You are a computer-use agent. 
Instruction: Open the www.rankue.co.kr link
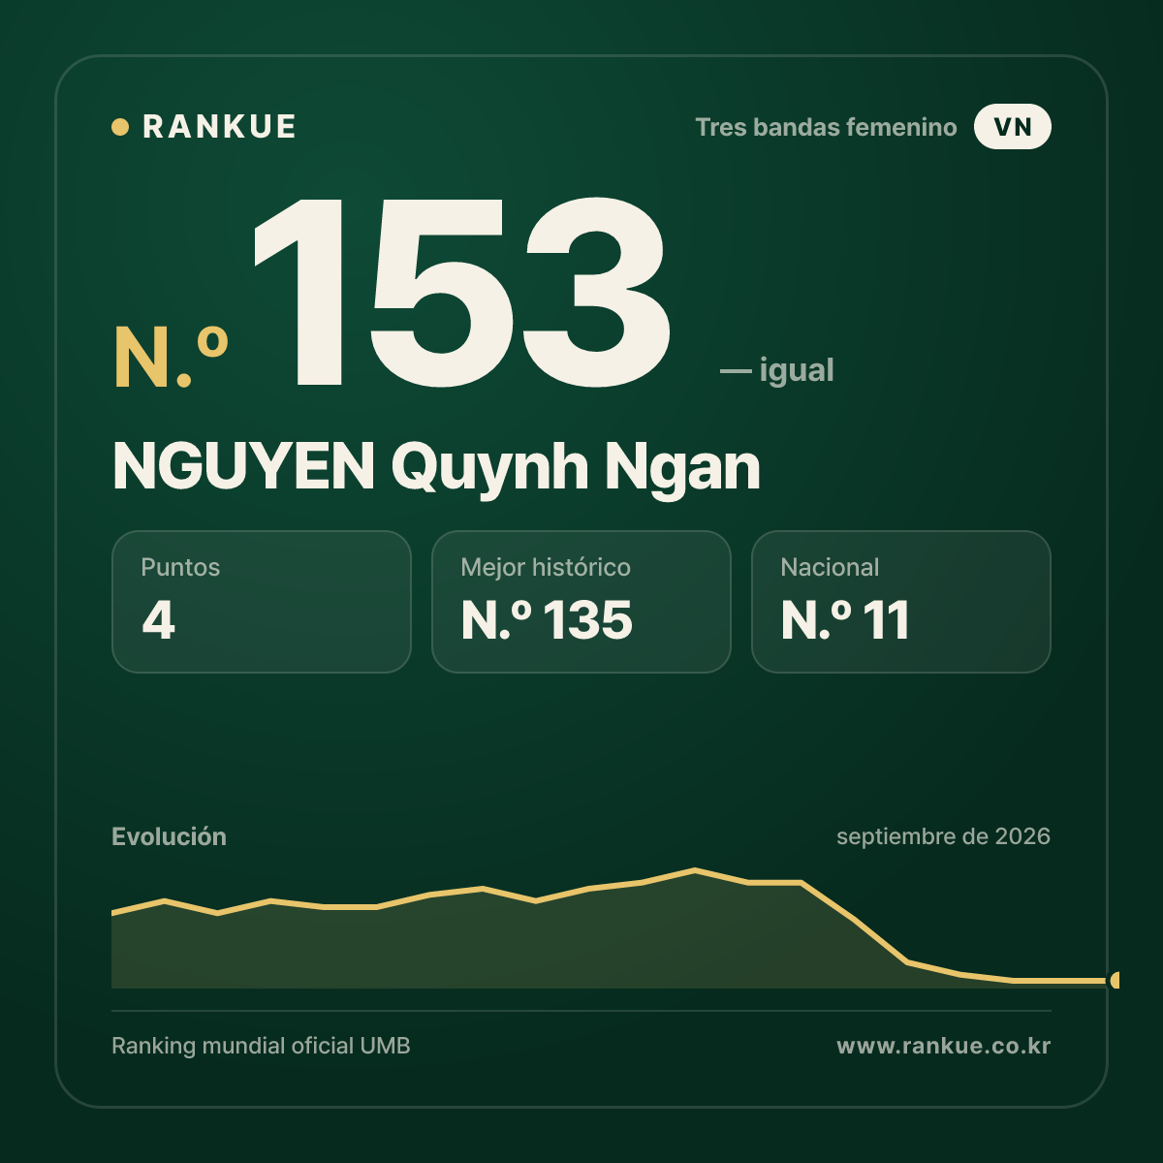tap(943, 1046)
